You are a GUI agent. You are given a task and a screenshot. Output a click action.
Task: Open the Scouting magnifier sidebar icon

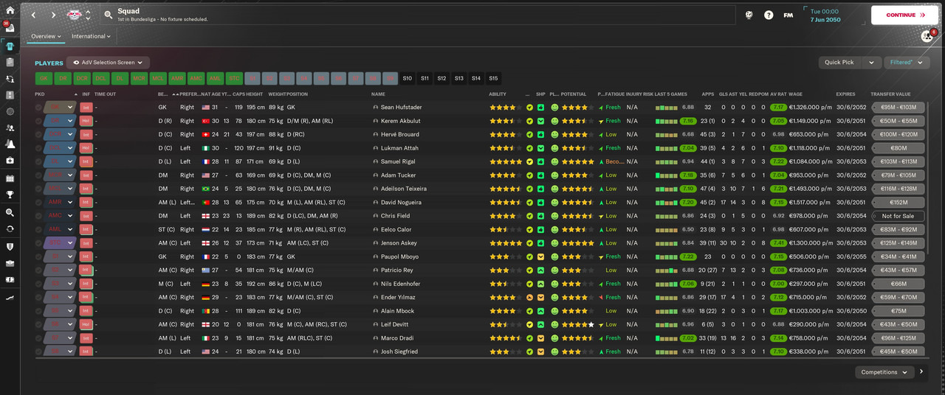click(x=10, y=212)
